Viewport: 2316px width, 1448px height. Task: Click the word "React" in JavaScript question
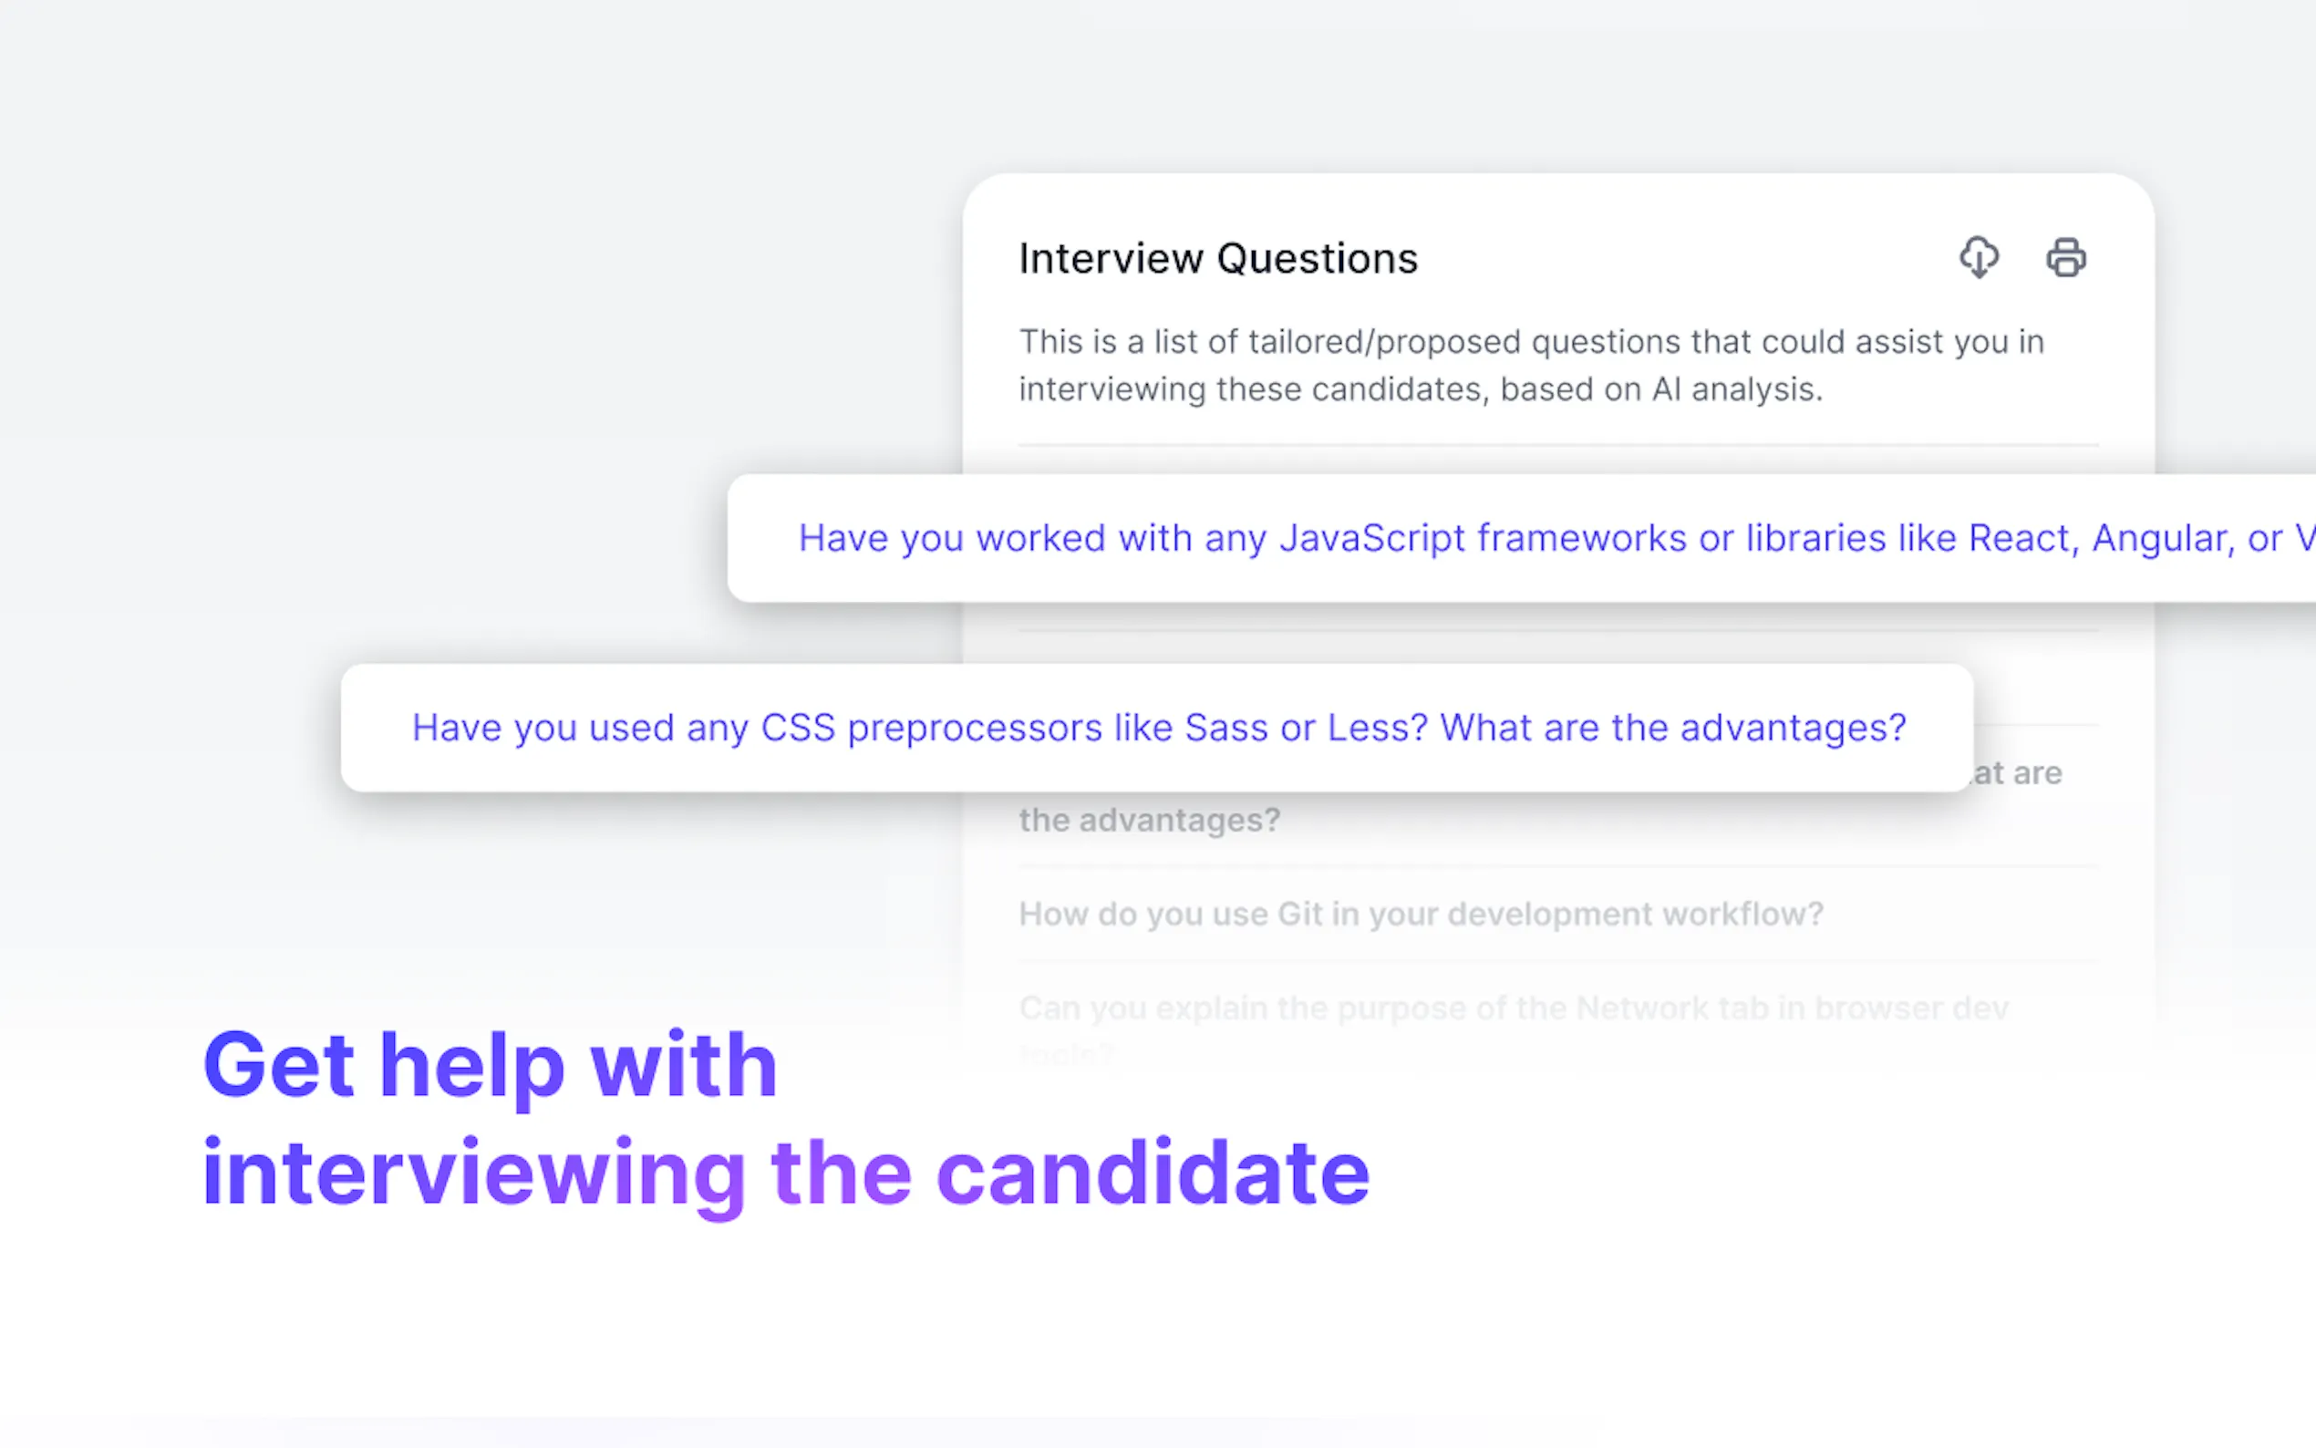click(x=2022, y=538)
